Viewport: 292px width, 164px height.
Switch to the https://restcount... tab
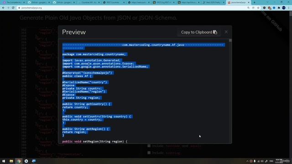click(x=139, y=2)
